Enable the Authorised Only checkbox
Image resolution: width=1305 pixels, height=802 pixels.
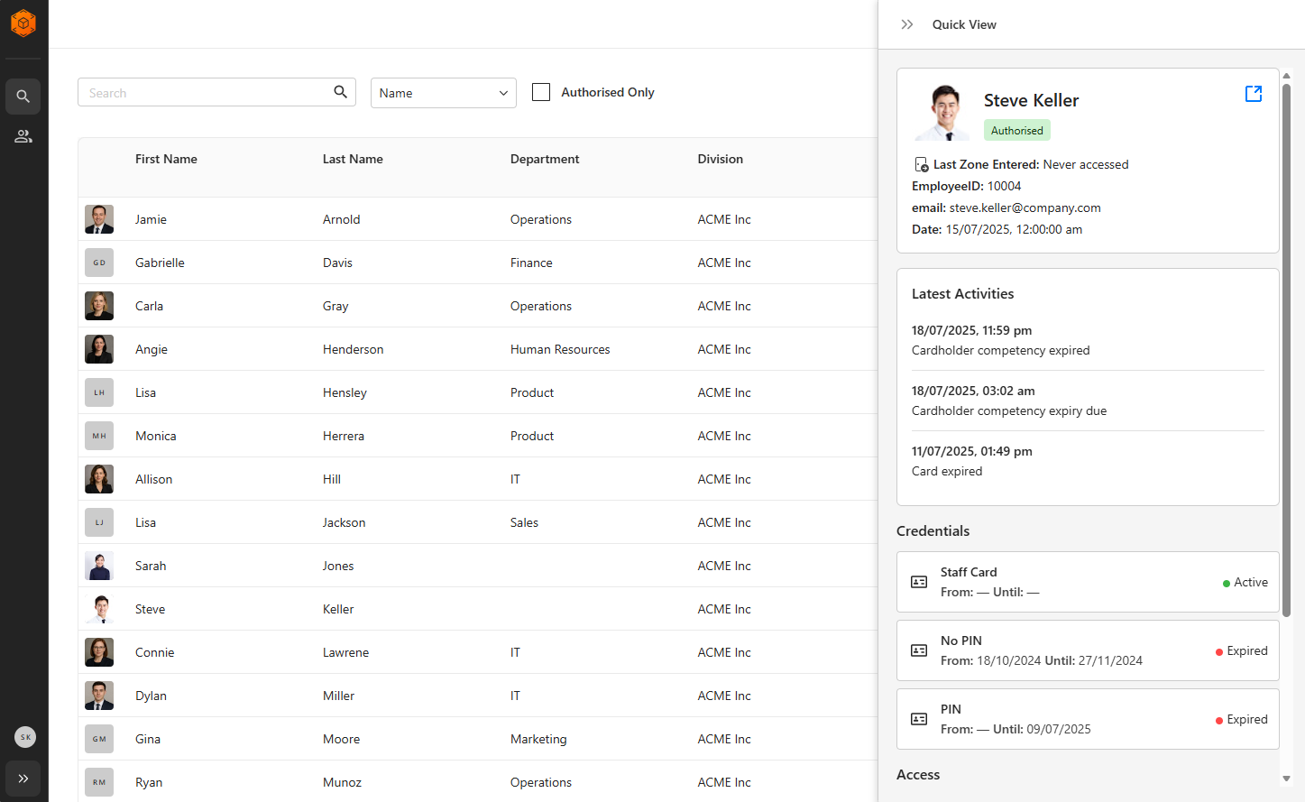point(541,92)
